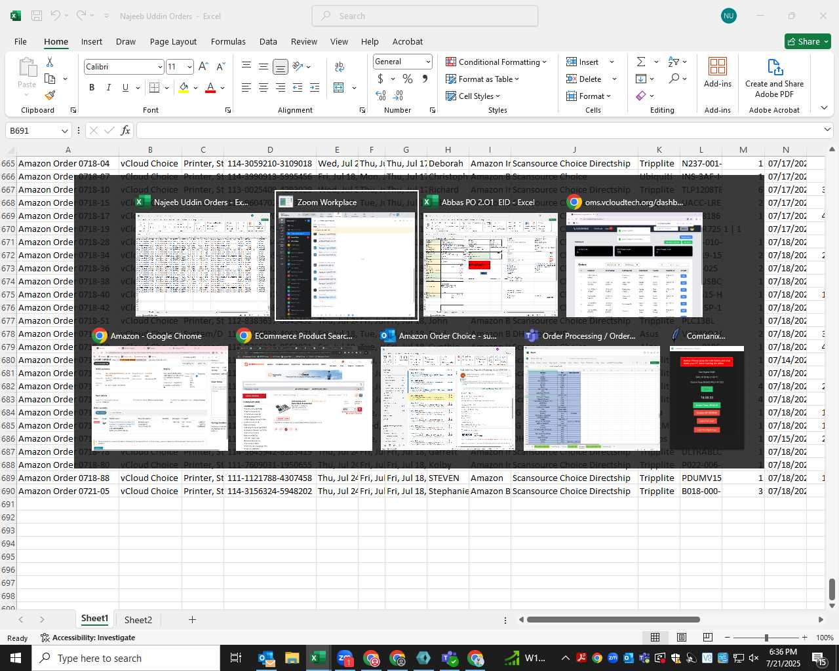Expand the Conditional Formatting menu
839x671 pixels.
(496, 62)
